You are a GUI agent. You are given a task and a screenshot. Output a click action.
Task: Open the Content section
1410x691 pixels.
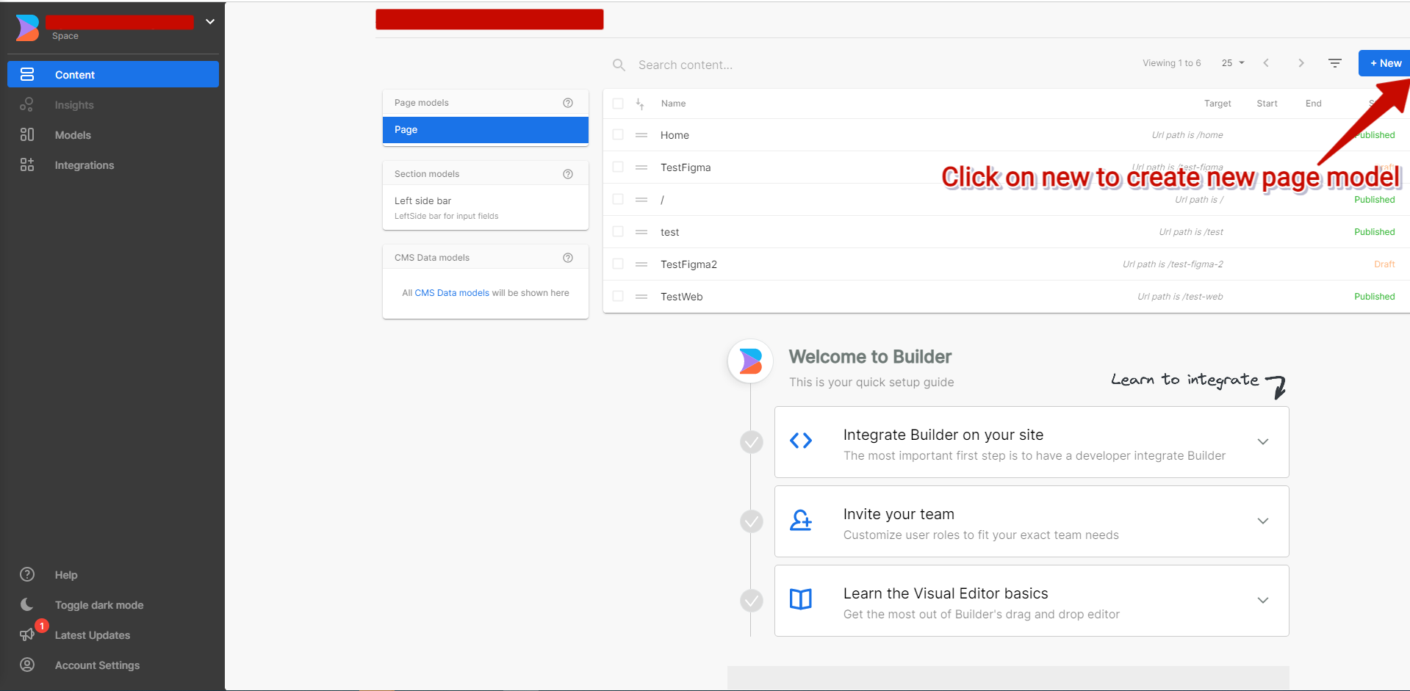pos(113,74)
